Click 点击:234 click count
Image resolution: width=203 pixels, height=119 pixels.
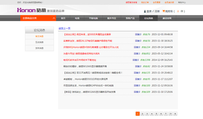pos(146,47)
